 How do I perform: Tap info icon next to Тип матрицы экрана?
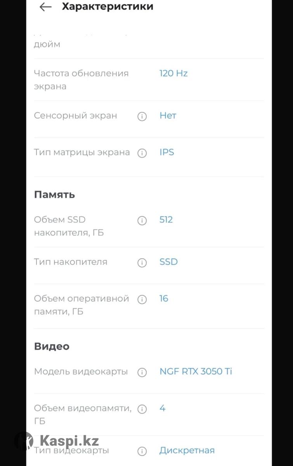pyautogui.click(x=142, y=153)
